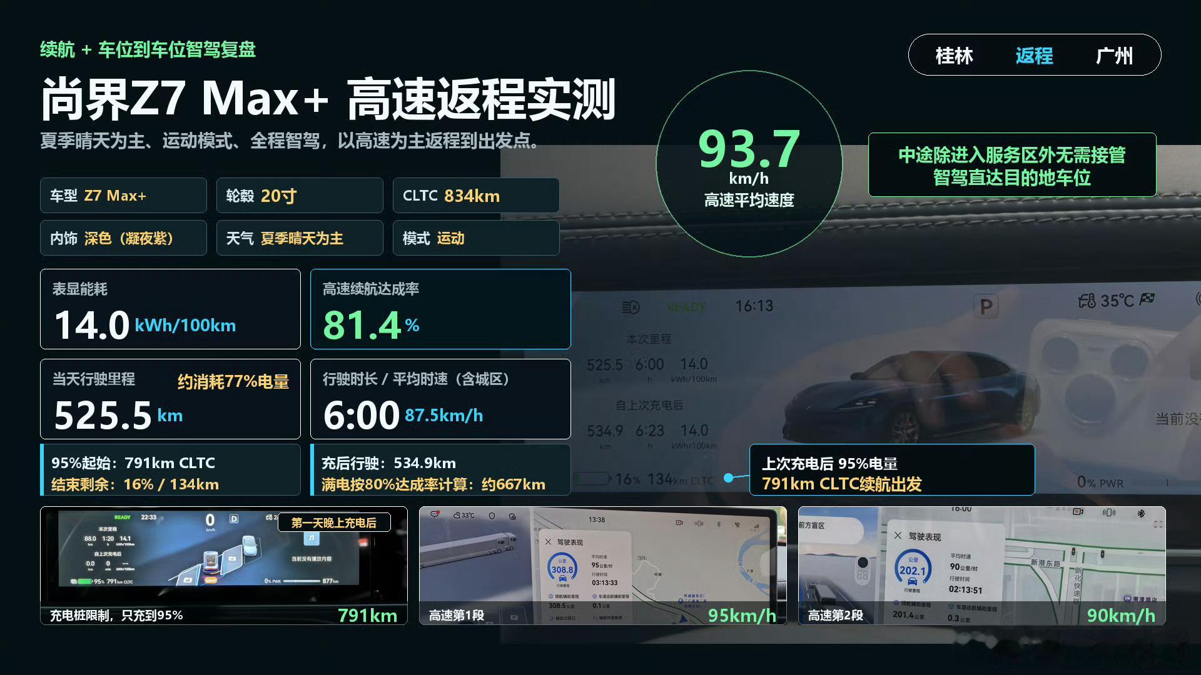Click the 中途除进入服务区外无需接管 callout box
Screen dimensions: 1201x675
(1011, 165)
